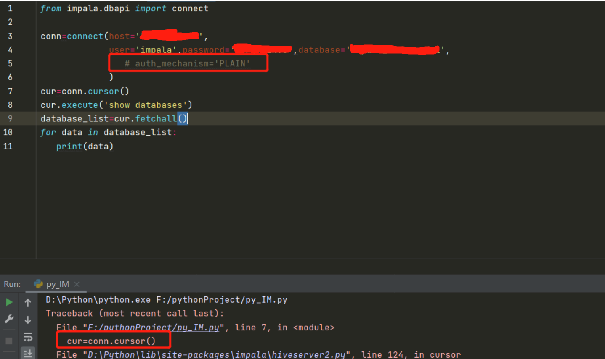Toggle soft-wrap in the Run console
605x359 pixels.
[x=28, y=337]
